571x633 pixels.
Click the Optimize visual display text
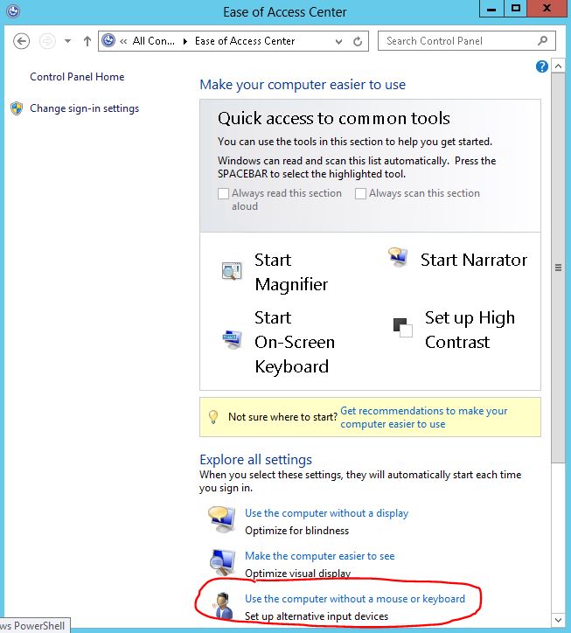tap(297, 574)
